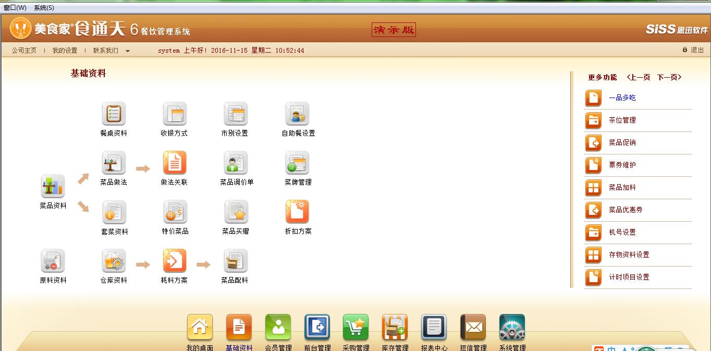Open the 套菜资料 icon

click(x=114, y=212)
